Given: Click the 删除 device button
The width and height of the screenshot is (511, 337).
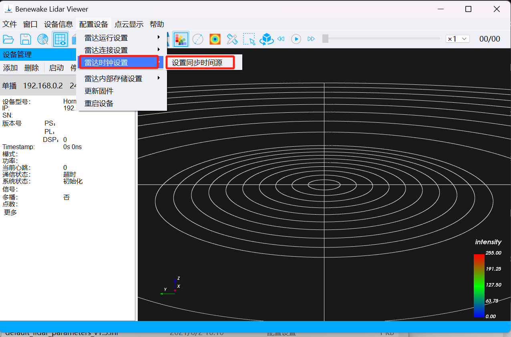Looking at the screenshot, I should [x=32, y=68].
